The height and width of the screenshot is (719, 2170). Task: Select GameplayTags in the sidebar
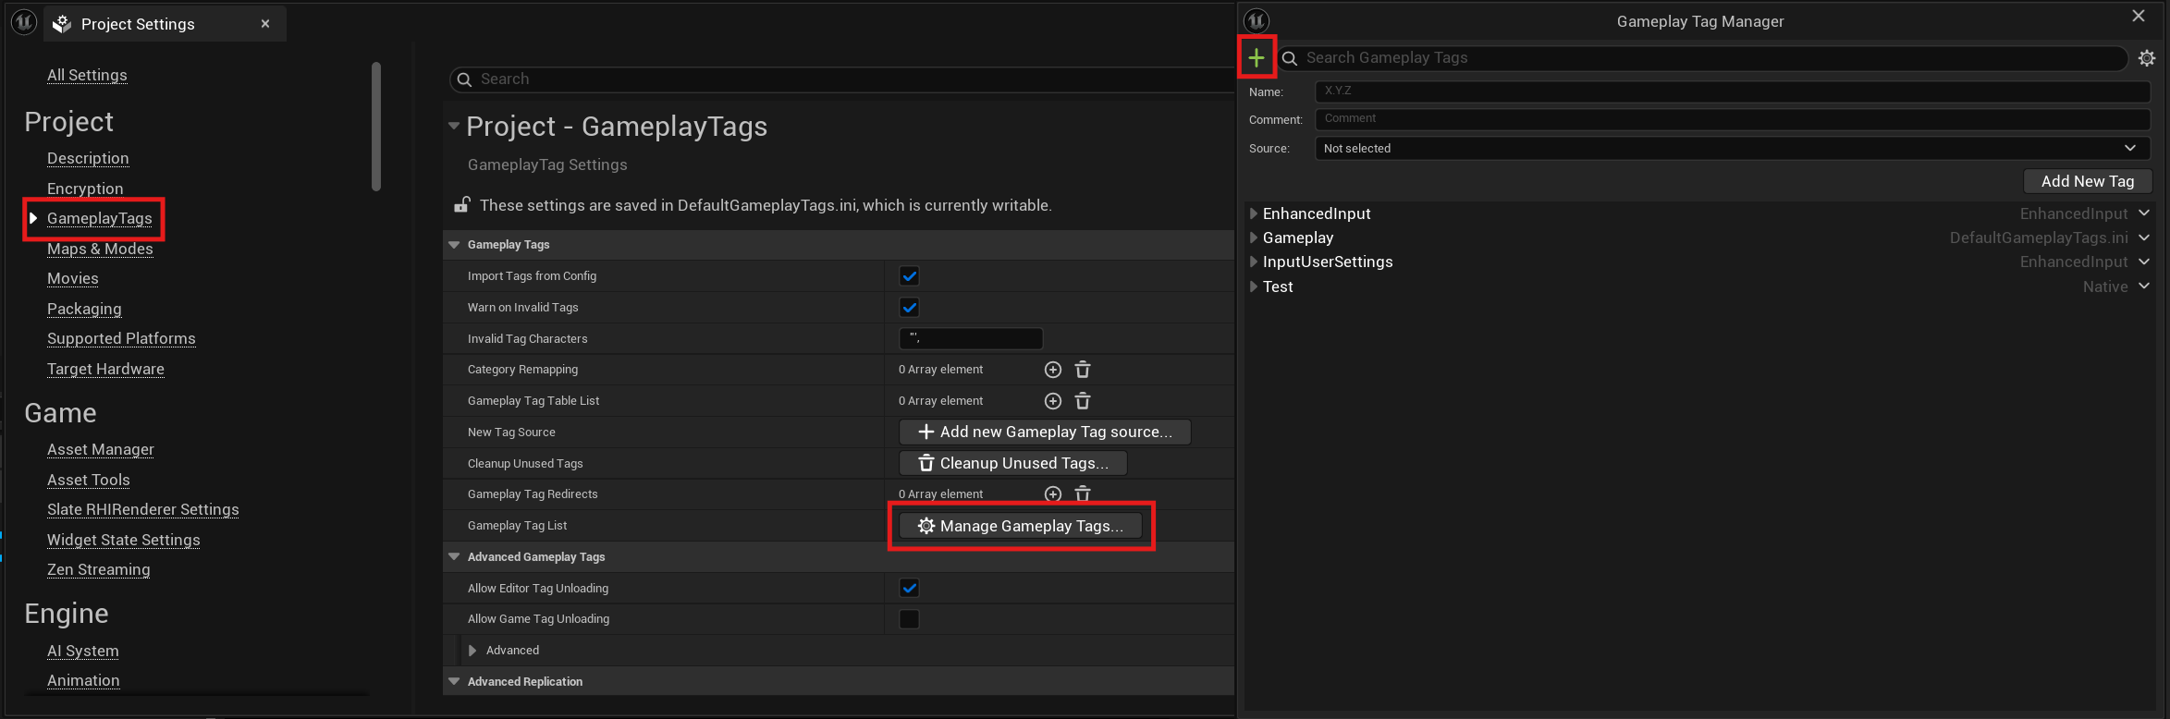click(x=100, y=218)
